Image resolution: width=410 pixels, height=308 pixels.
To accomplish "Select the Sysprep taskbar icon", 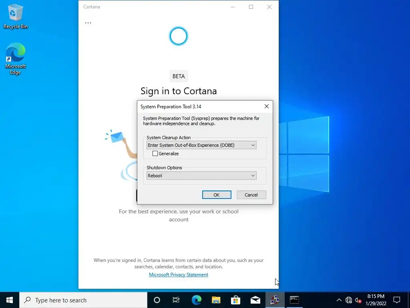I will tap(275, 300).
